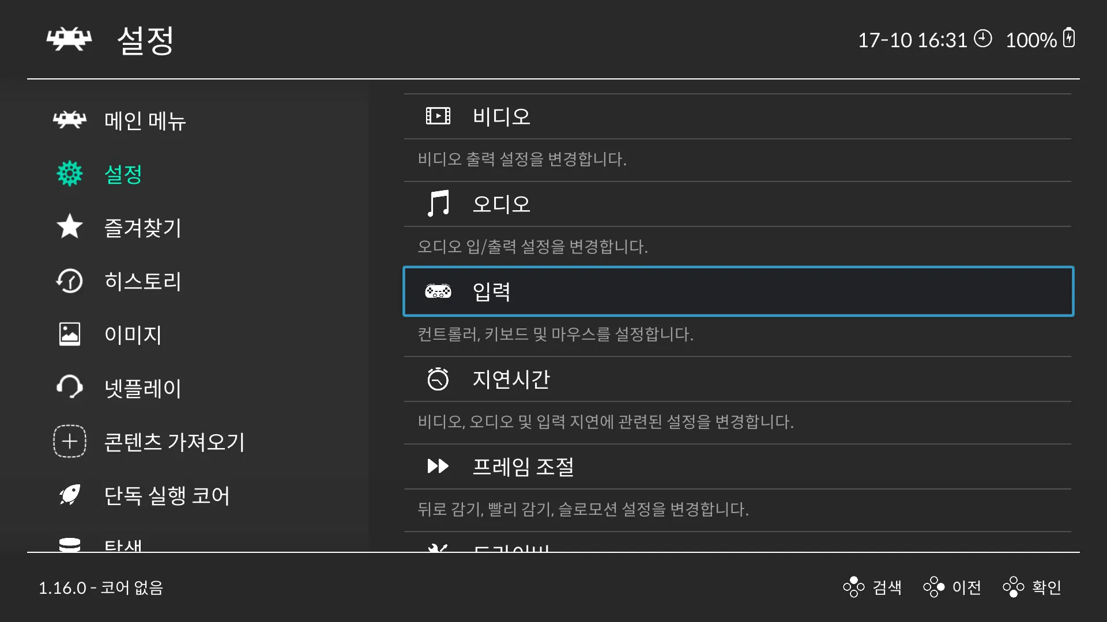This screenshot has width=1107, height=622.
Task: Click the clock icon next to time
Action: pos(982,39)
